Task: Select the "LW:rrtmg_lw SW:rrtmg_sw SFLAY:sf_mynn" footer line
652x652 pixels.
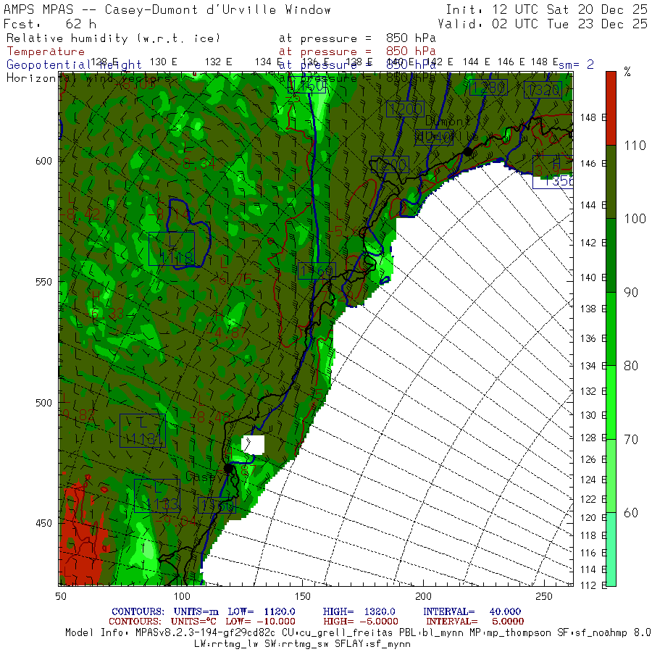Action: [302, 644]
